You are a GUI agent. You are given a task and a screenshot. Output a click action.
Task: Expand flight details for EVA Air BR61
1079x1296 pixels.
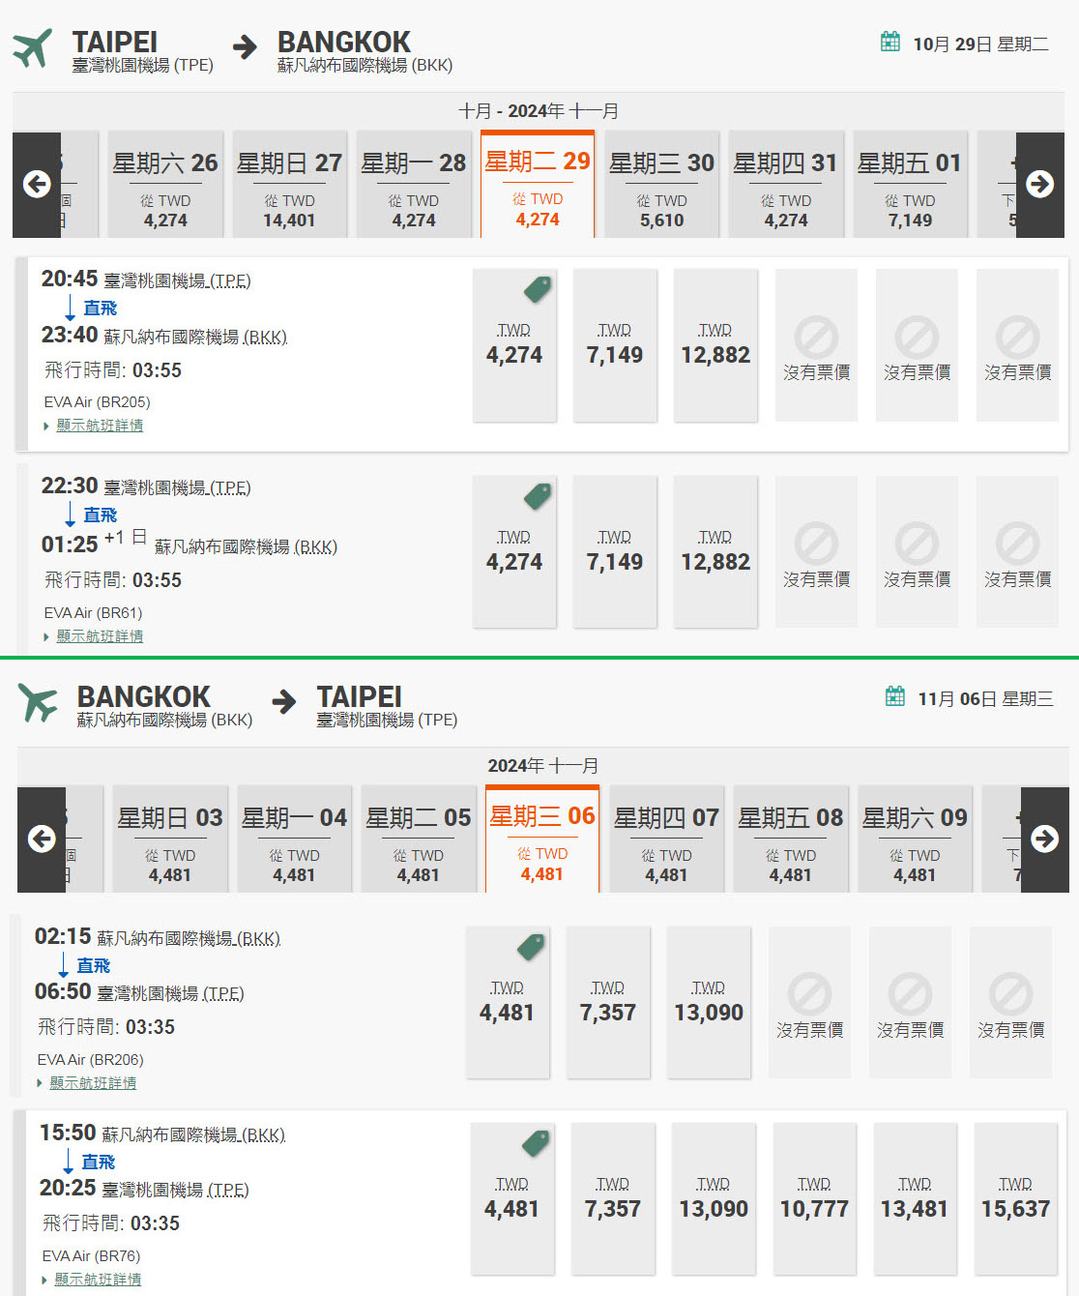tap(100, 636)
